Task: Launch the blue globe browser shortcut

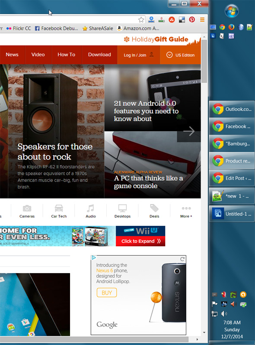Action: 240,27
